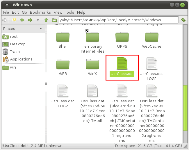Go to the home folder icon
Screen dimensions: 189x150
coord(54,20)
